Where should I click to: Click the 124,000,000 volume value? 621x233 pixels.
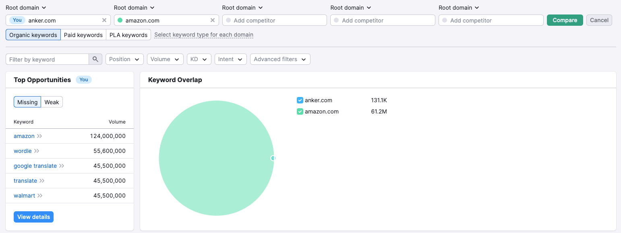coord(108,136)
